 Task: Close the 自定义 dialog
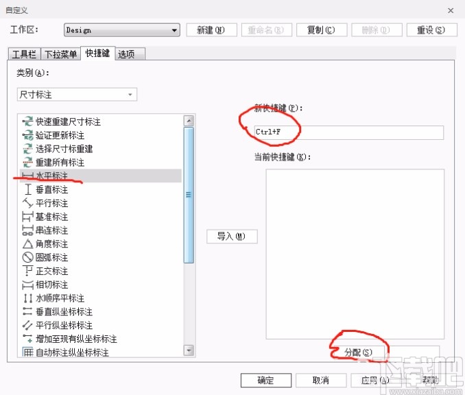451,10
